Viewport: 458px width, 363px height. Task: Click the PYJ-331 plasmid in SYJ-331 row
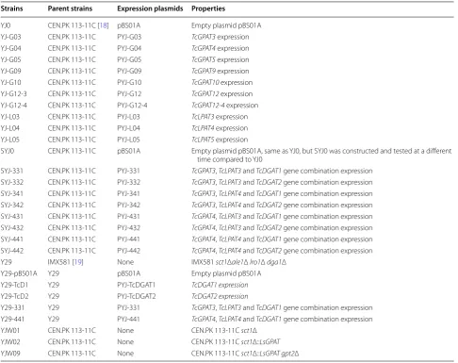[x=128, y=171]
